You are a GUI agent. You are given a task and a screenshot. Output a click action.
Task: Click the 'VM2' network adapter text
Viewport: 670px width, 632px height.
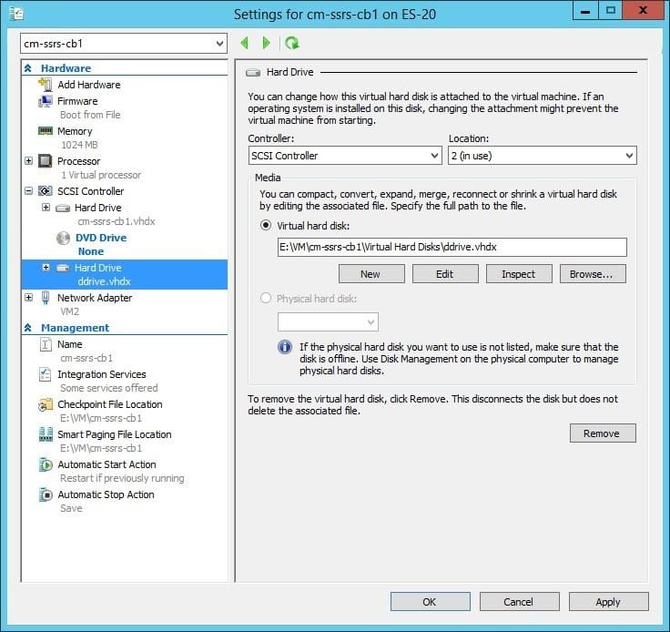tap(70, 311)
